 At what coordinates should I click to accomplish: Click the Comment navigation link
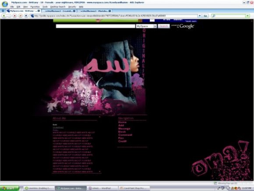point(125,135)
